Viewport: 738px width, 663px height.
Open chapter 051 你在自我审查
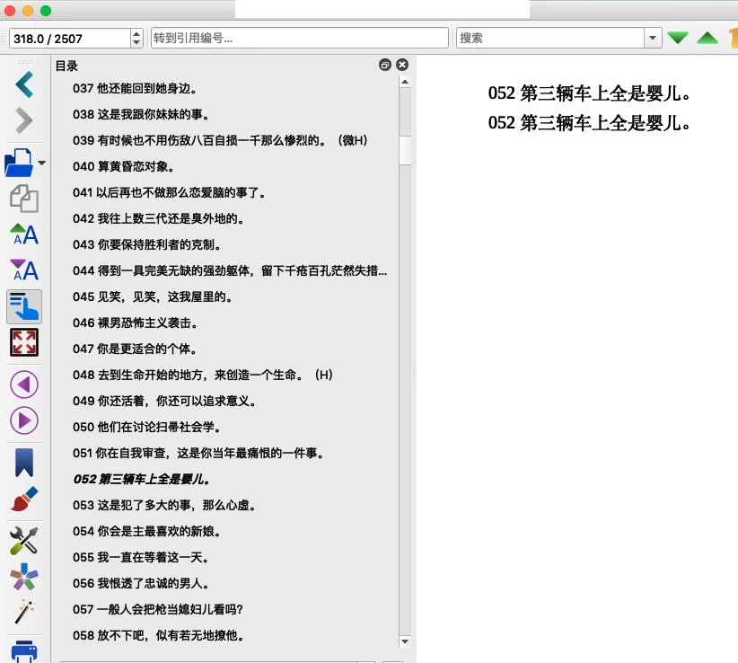pos(198,453)
